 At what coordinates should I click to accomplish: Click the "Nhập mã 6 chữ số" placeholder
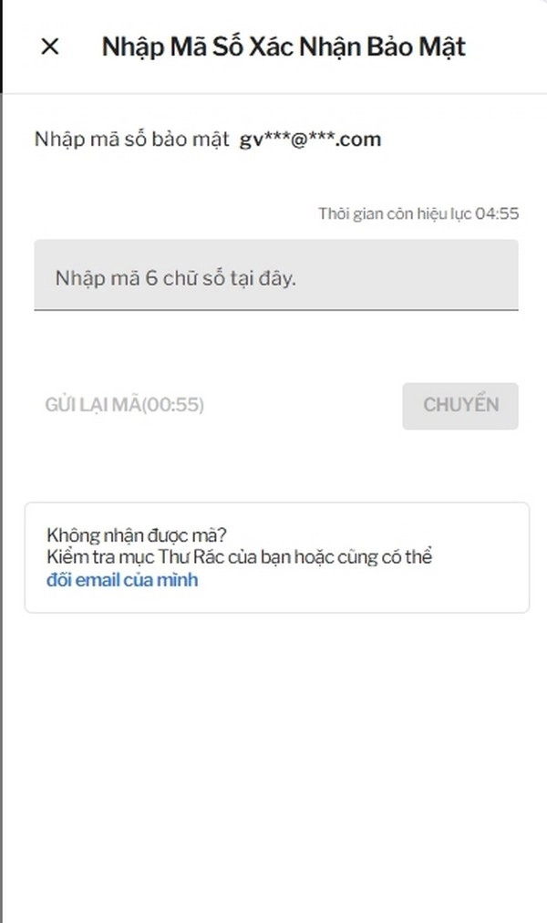point(175,278)
